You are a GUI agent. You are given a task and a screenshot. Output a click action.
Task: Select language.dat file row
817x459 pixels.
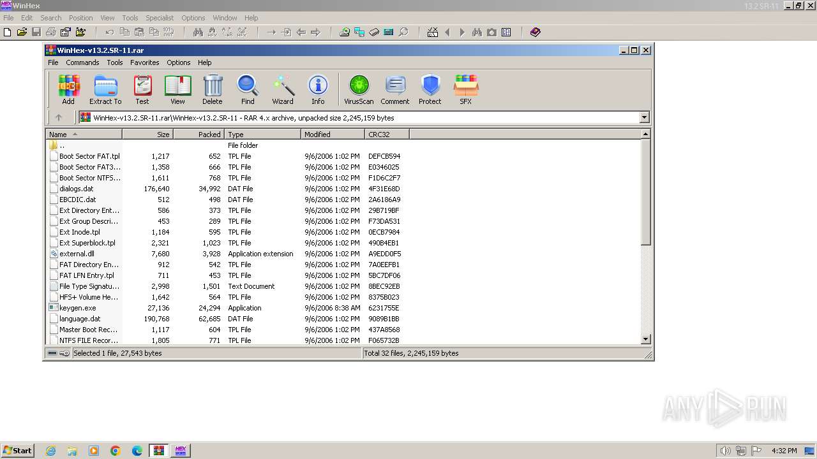(x=80, y=319)
